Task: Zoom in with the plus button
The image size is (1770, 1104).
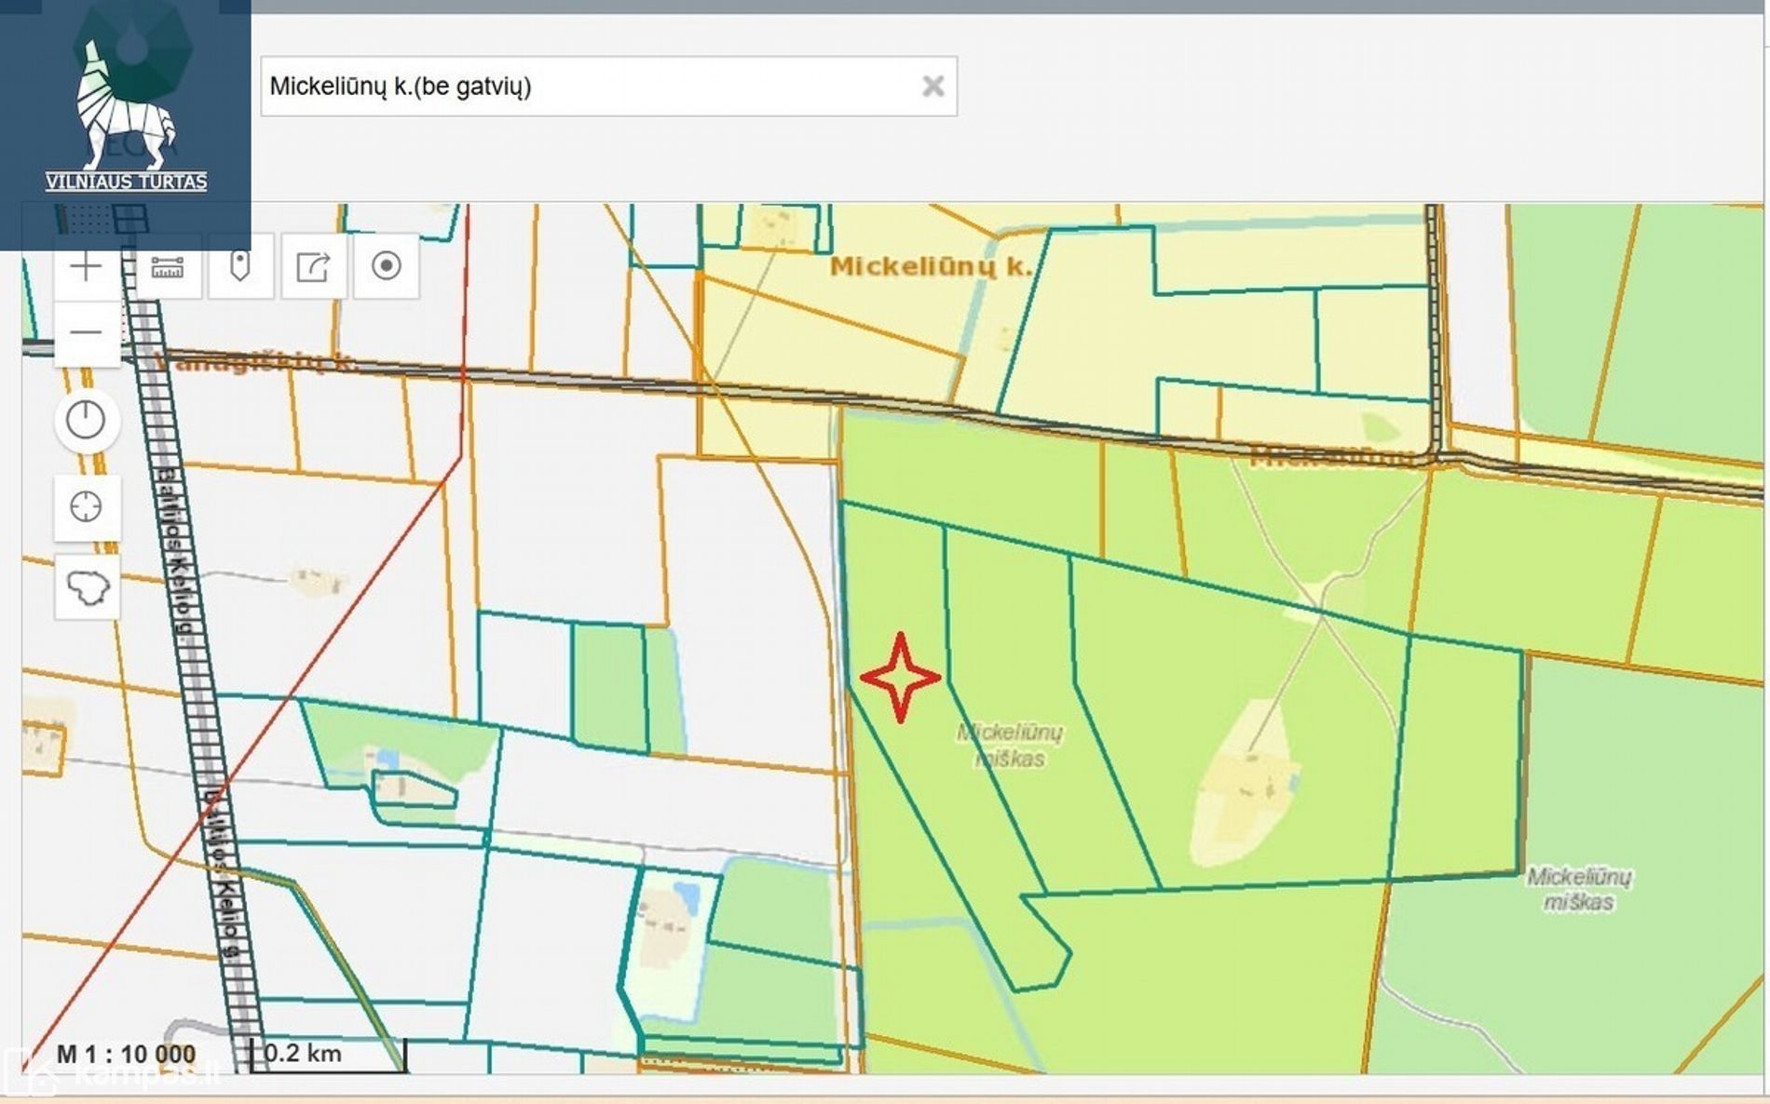Action: [x=87, y=267]
